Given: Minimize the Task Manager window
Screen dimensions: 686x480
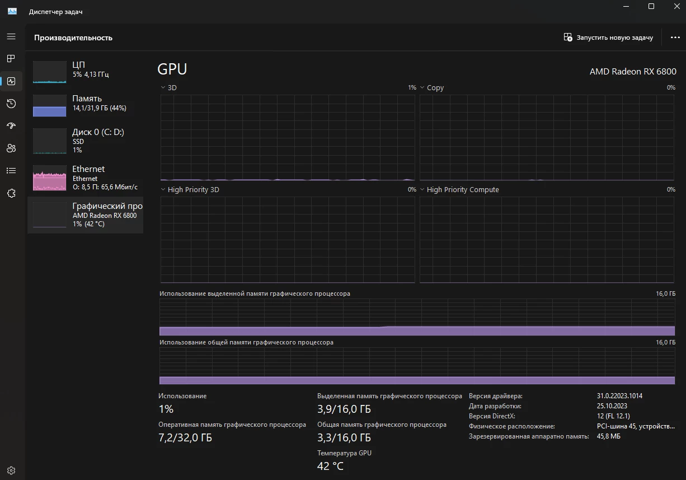Looking at the screenshot, I should pos(626,6).
